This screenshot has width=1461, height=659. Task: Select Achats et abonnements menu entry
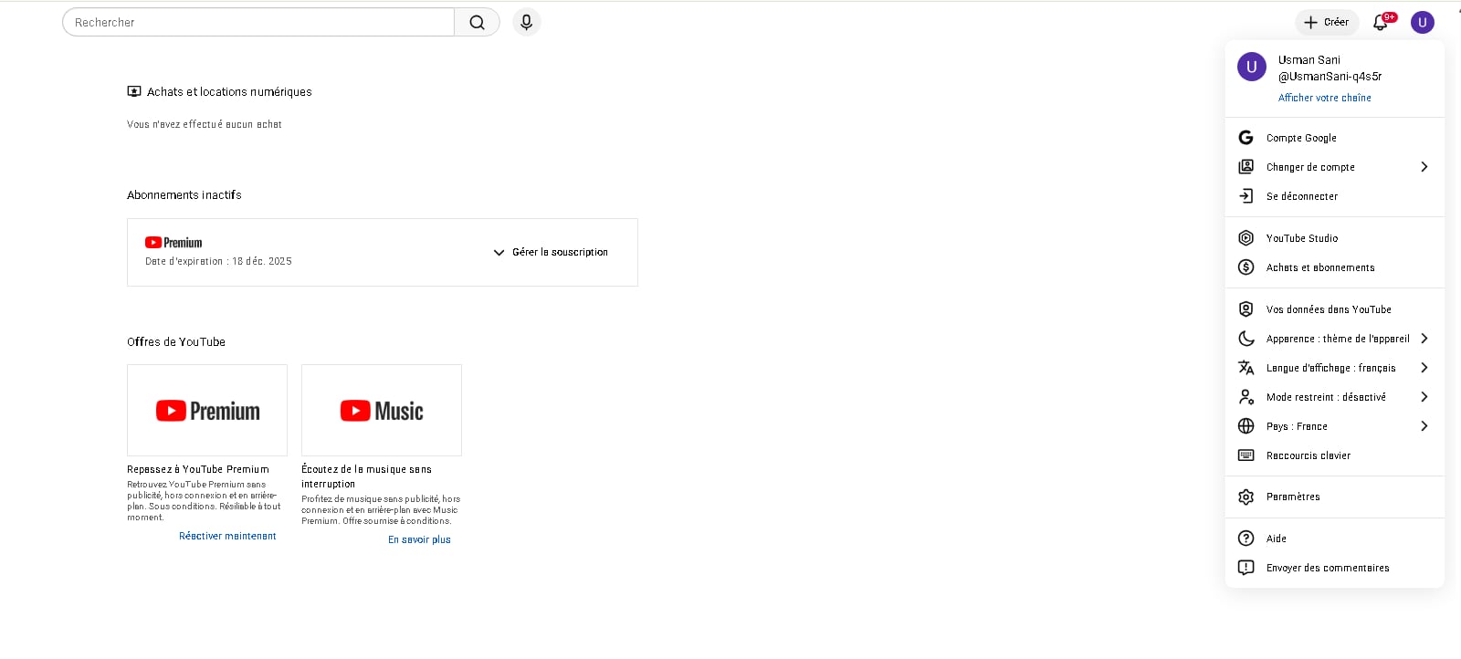click(x=1335, y=267)
